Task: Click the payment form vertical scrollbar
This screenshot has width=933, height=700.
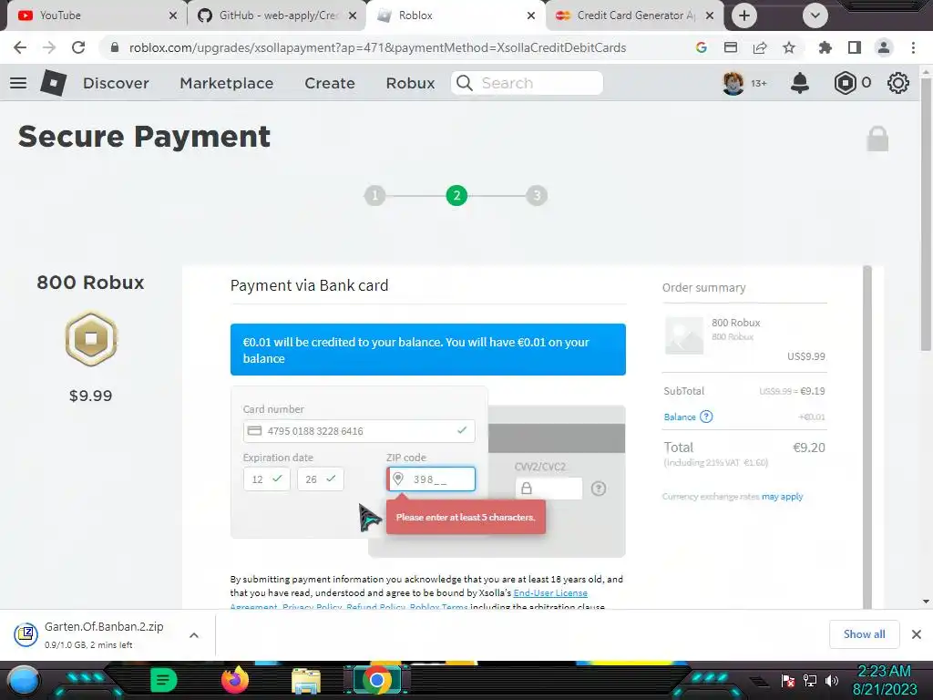Action: pos(867,437)
